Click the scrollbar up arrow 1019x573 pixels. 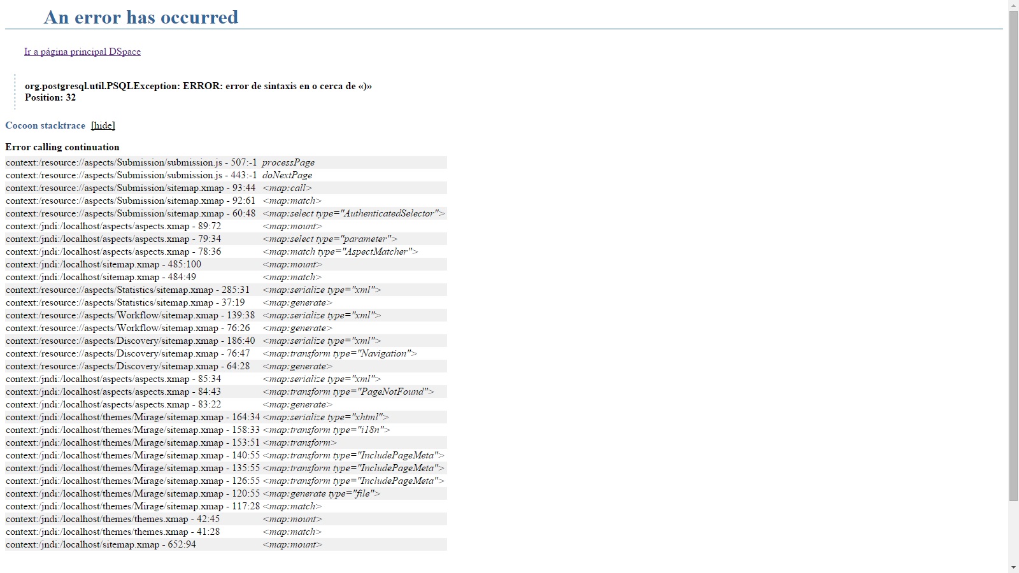pyautogui.click(x=1013, y=5)
